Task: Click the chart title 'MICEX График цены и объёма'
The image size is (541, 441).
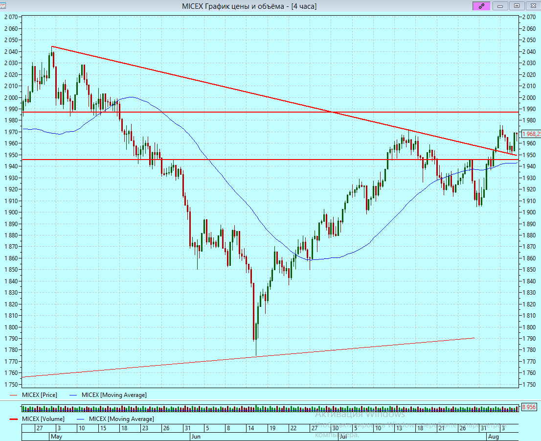Action: click(x=233, y=6)
